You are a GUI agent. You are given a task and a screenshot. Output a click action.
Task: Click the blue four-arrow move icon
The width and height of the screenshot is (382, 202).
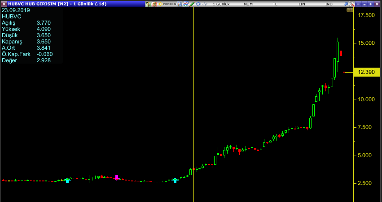(x=198, y=4)
